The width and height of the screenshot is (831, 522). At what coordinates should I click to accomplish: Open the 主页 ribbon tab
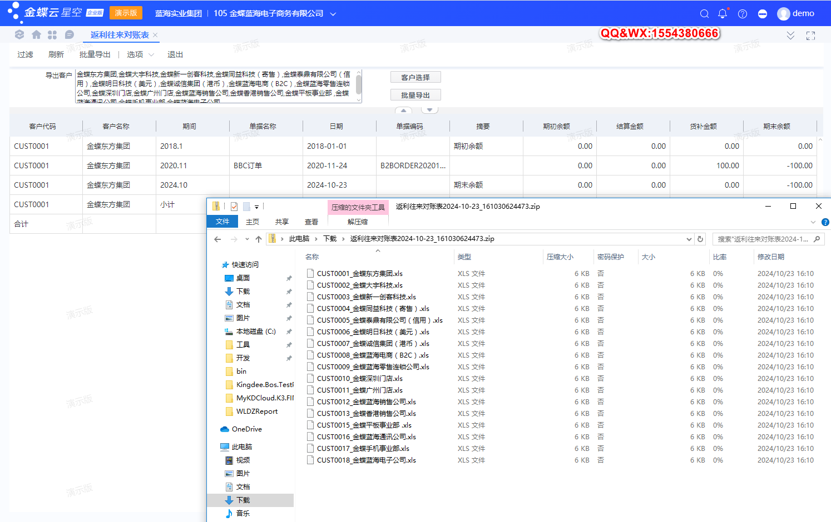point(253,222)
